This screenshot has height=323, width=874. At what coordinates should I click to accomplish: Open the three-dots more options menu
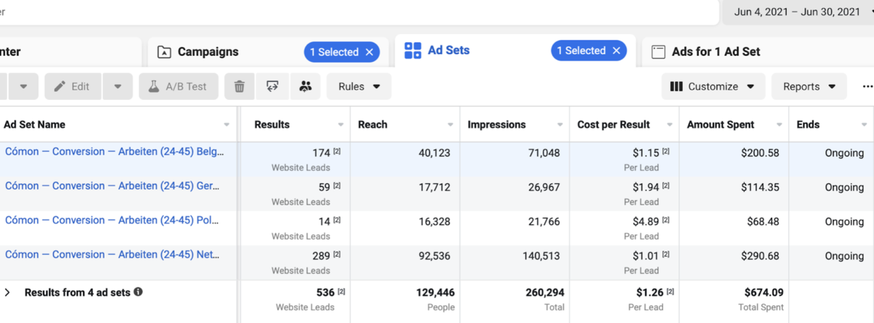[867, 86]
